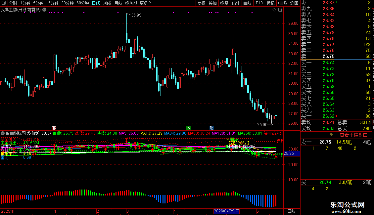Open the 复权 adjustment options
Screen dimensions: 374x215
pos(201,3)
